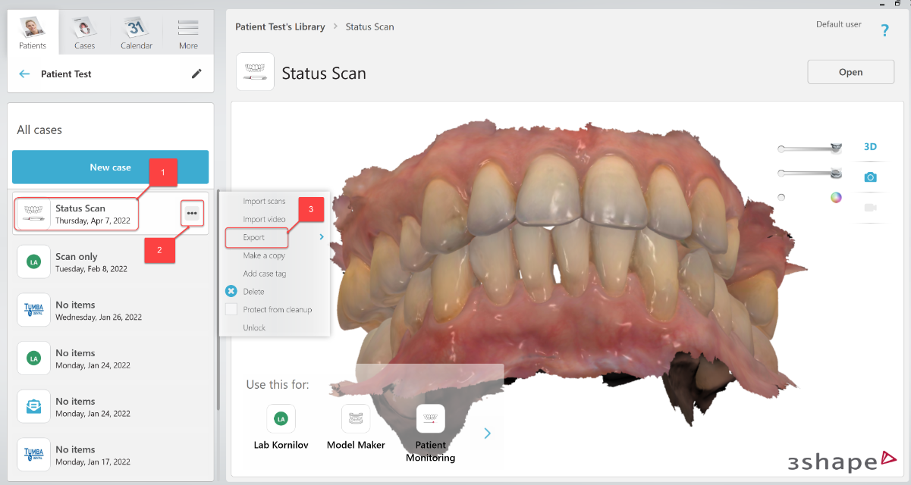The height and width of the screenshot is (485, 911).
Task: Open the More tab menu
Action: [x=188, y=34]
